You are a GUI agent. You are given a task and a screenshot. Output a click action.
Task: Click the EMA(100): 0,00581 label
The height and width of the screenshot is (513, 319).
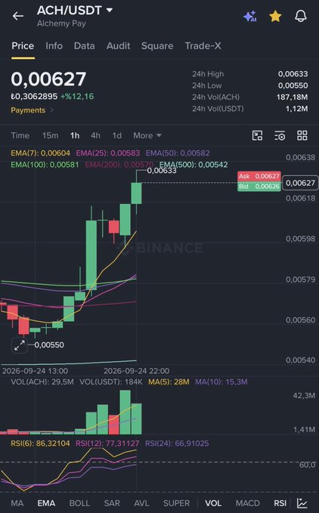(45, 165)
